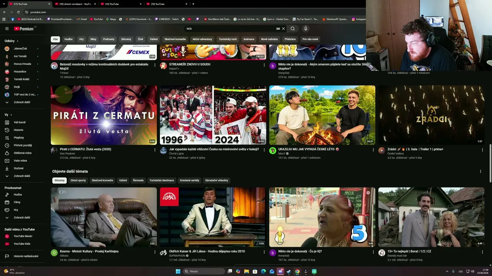
Task: Launch YouTube Kids from the sidebar
Action: (22, 244)
